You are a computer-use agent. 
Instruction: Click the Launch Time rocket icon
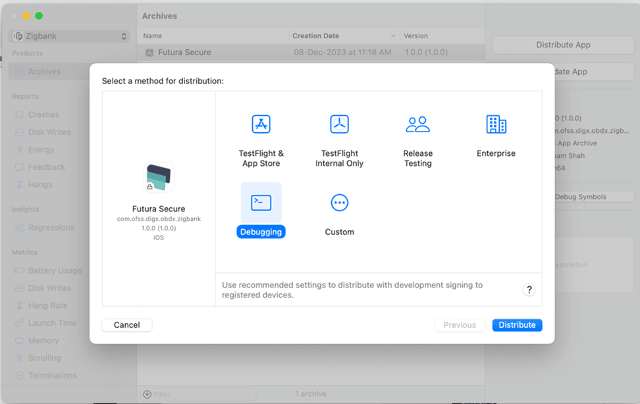point(19,323)
